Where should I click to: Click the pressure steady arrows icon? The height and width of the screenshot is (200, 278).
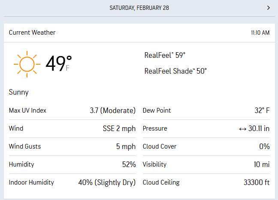[x=242, y=128]
